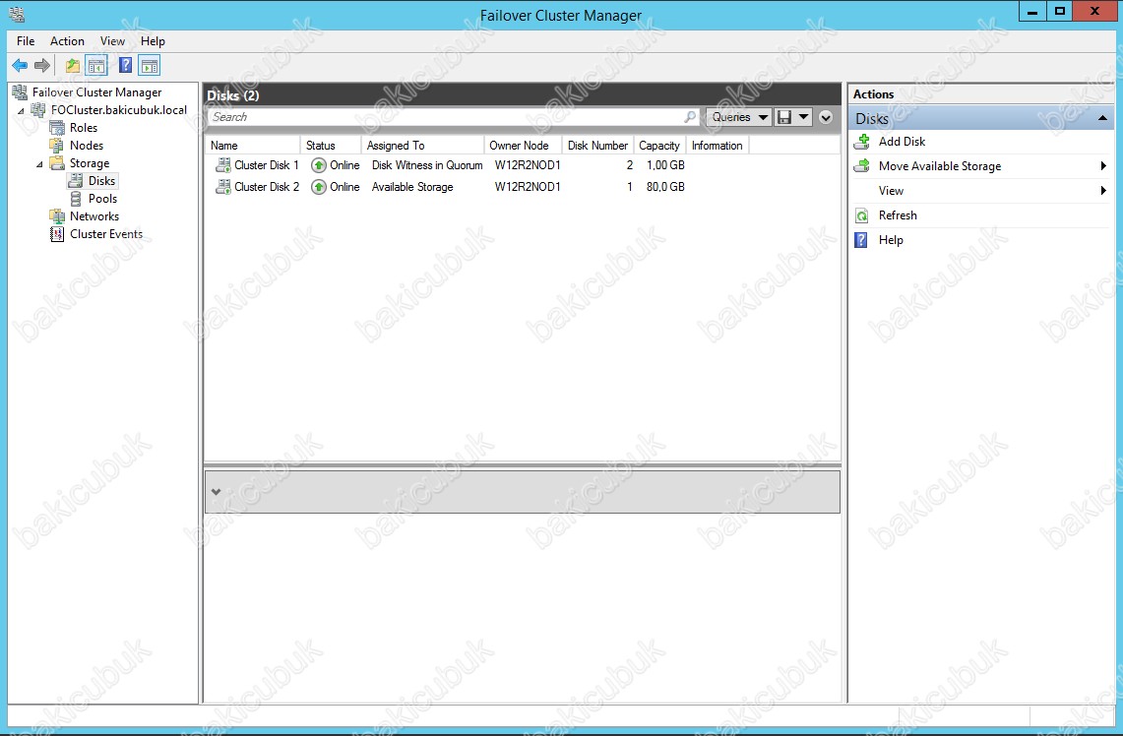1123x736 pixels.
Task: Collapse the Disks section in Actions
Action: (x=1102, y=118)
